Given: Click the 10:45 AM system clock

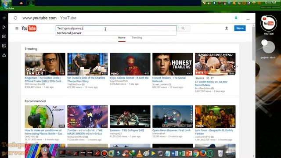Looking at the screenshot, I should pyautogui.click(x=270, y=3).
